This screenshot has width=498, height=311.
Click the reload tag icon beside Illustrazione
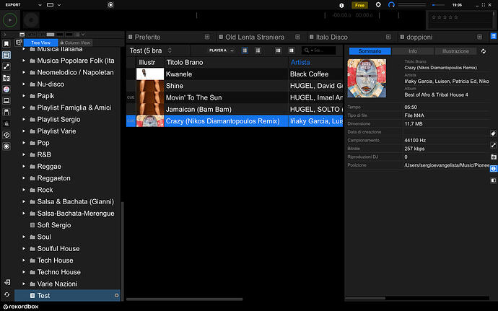pyautogui.click(x=484, y=51)
